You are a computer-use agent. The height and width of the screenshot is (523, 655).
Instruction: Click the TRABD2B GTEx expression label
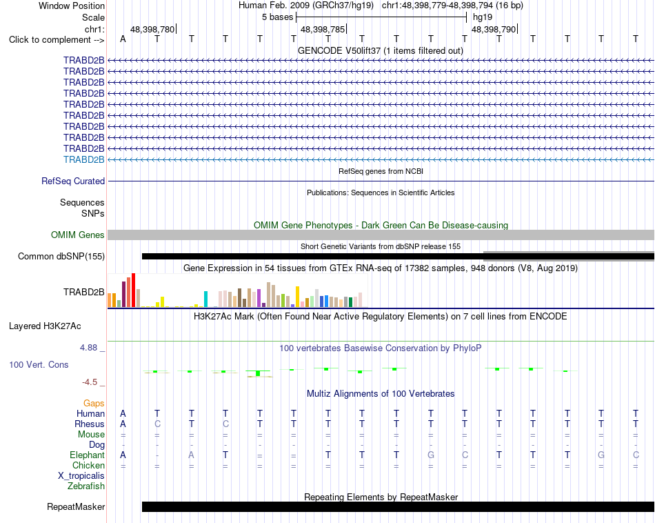click(84, 292)
